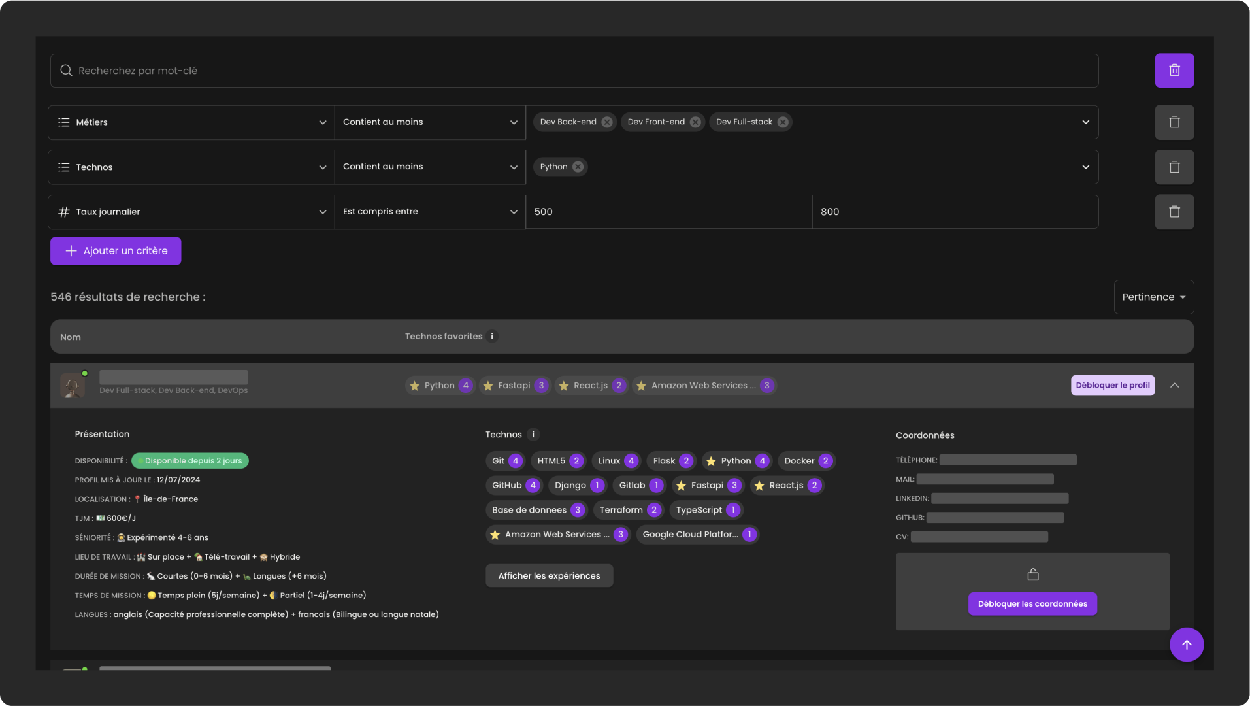Open the Est compris entre operator dropdown

[x=430, y=212]
